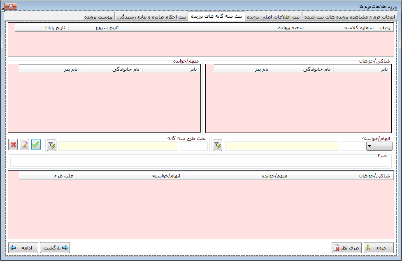Select ثبت احکام صادره و نتایج رسیدگی tab

[152, 17]
